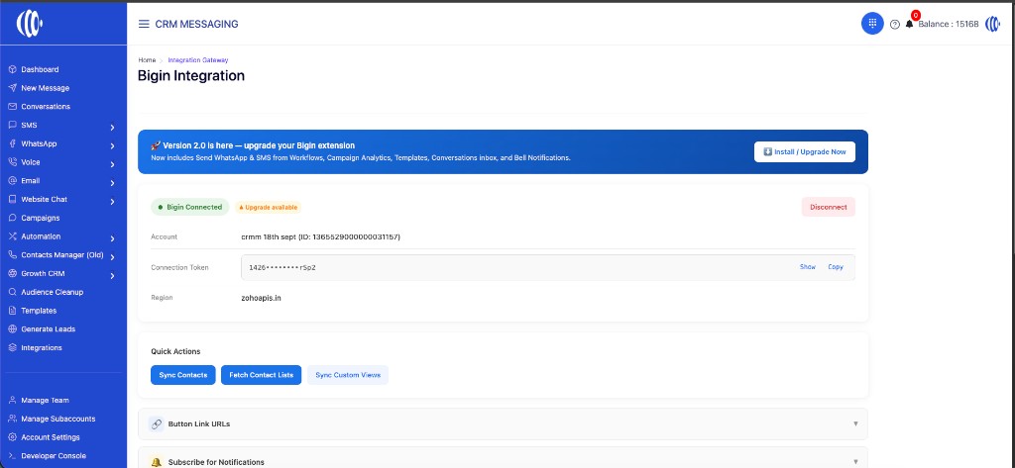The height and width of the screenshot is (468, 1015).
Task: Select Campaigns in the sidebar
Action: tap(41, 218)
